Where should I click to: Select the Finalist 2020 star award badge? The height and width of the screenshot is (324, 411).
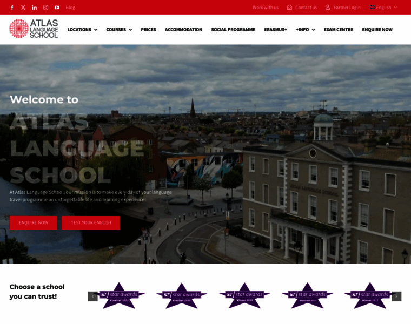click(x=182, y=296)
